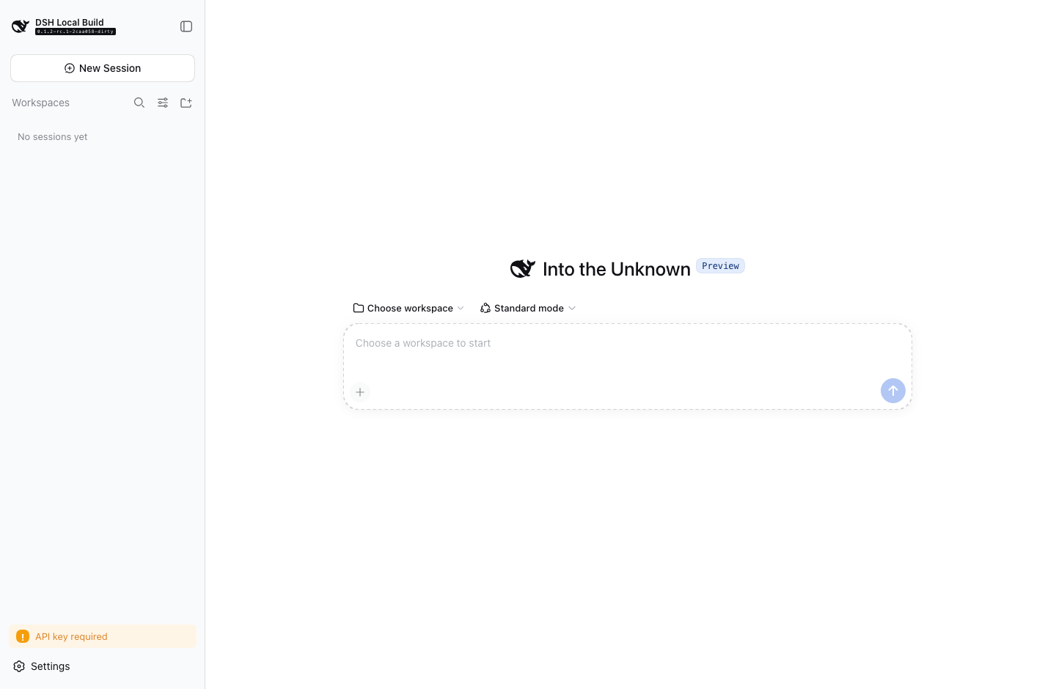Collapse the sidebar with the panel icon

coord(186,26)
